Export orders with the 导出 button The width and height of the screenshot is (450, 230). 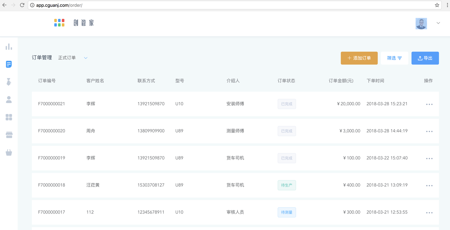coord(425,58)
